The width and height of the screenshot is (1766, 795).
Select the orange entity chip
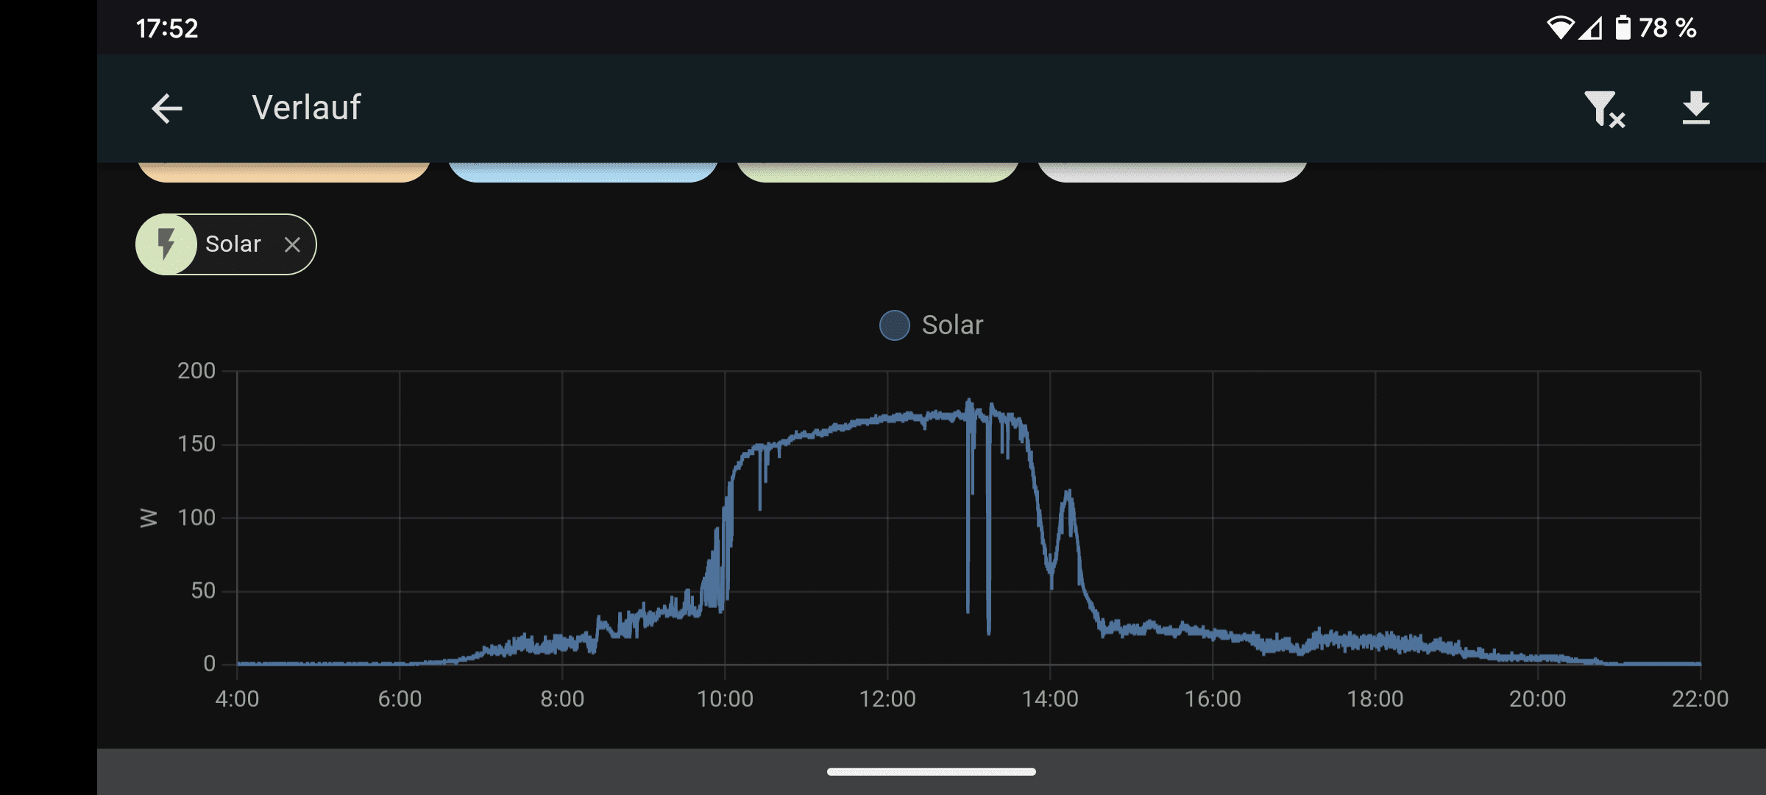click(284, 172)
